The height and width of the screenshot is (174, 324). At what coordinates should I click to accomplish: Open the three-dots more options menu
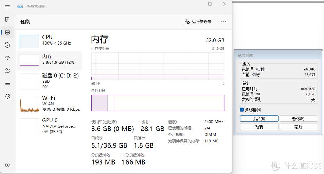224,22
